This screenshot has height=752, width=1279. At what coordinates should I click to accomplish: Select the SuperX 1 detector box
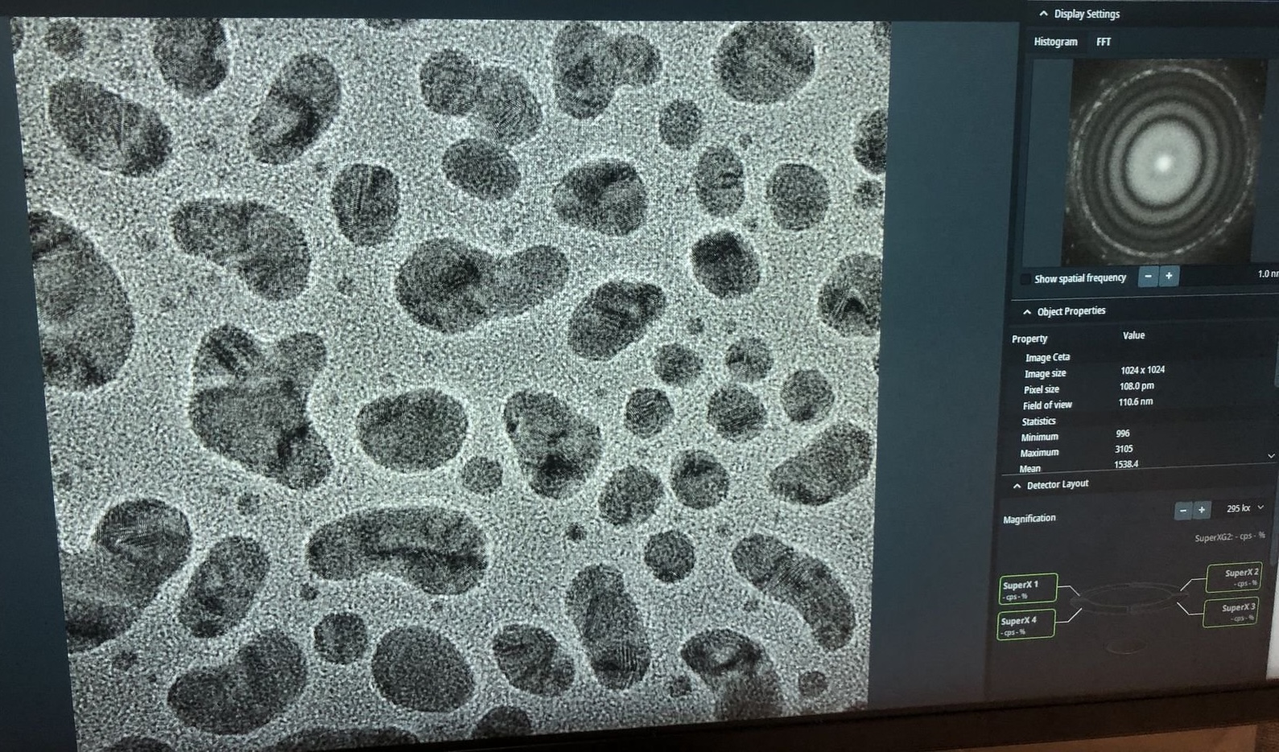[1028, 589]
